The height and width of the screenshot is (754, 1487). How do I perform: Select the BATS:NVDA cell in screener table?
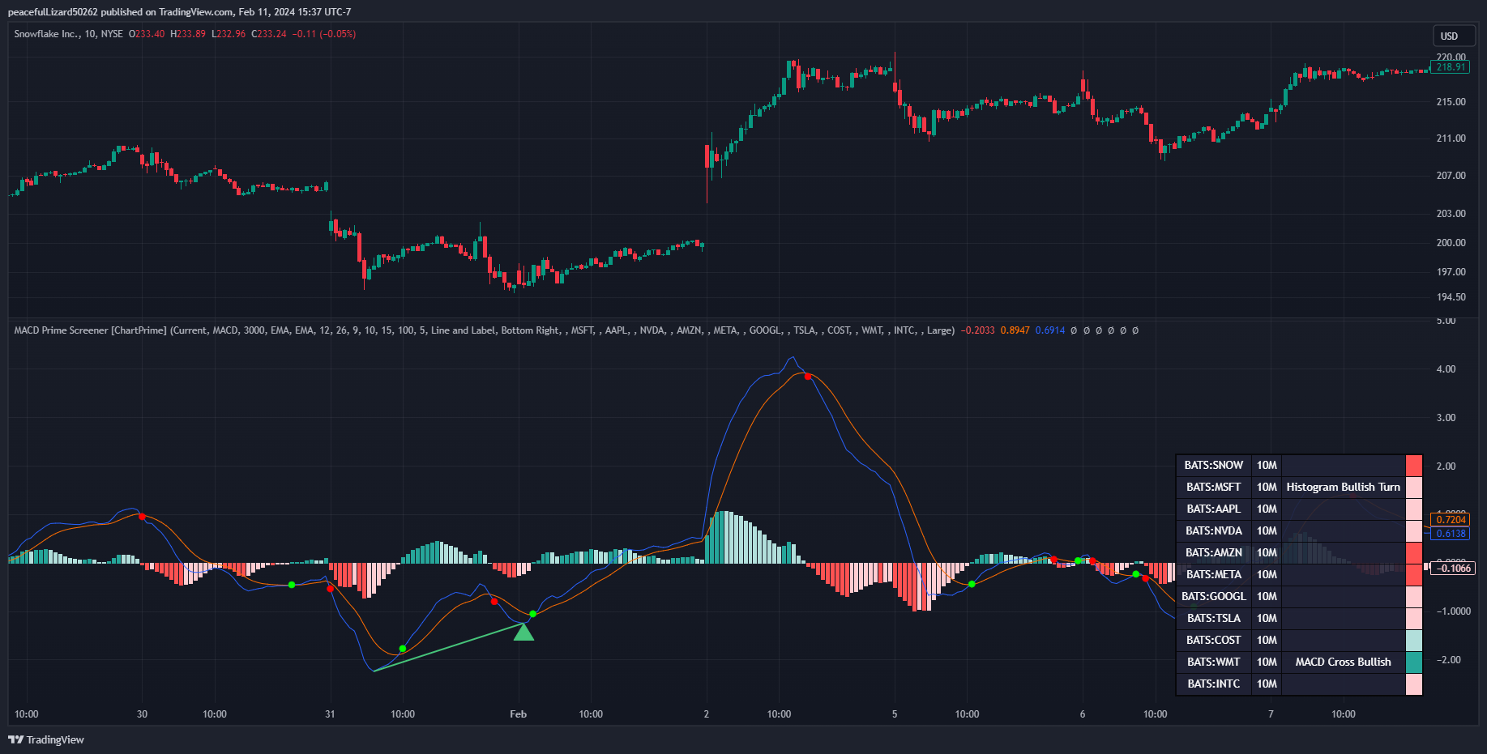tap(1213, 531)
